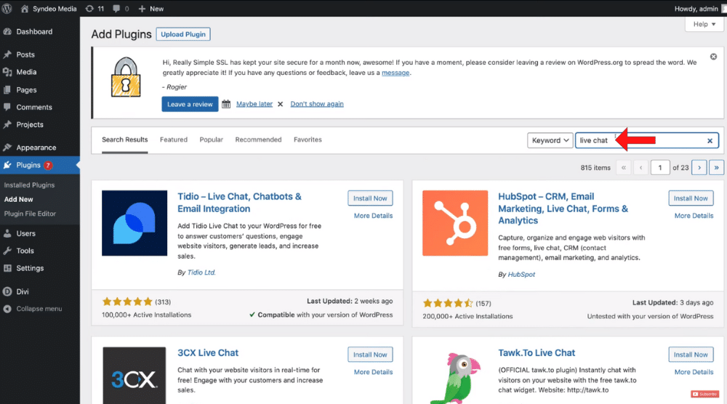View More Details for 3CX Live Chat
The width and height of the screenshot is (727, 404).
tap(373, 371)
